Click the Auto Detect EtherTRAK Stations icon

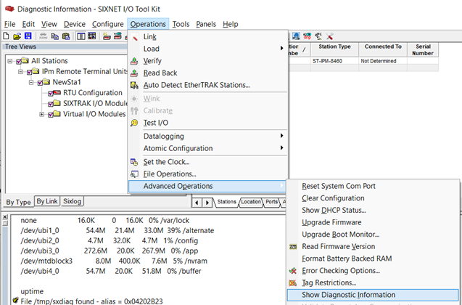134,85
